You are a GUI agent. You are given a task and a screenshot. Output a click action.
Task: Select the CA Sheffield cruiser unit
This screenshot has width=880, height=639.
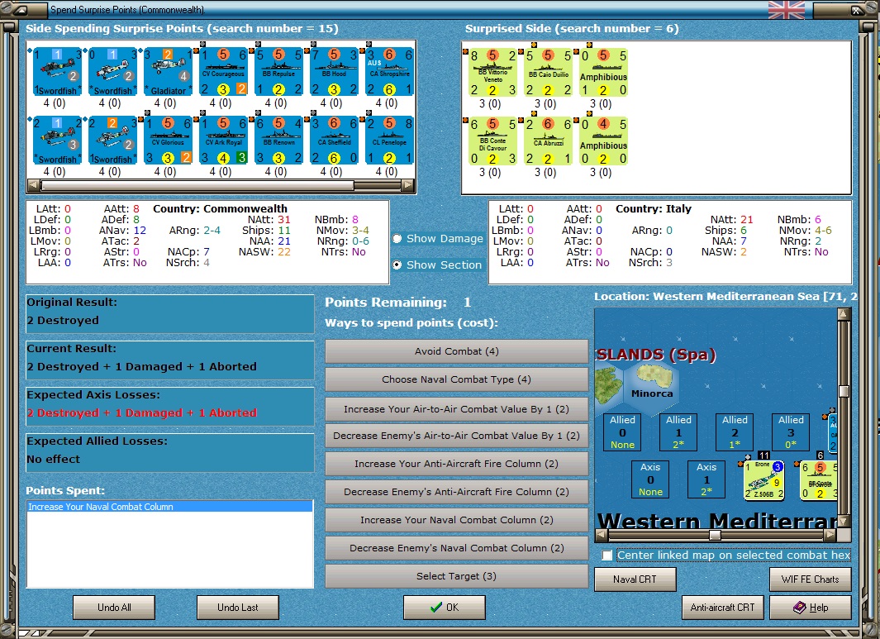click(335, 141)
